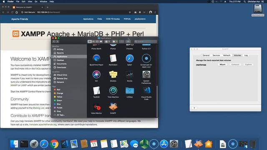Open the Utilities folder in Finder

tap(130, 91)
